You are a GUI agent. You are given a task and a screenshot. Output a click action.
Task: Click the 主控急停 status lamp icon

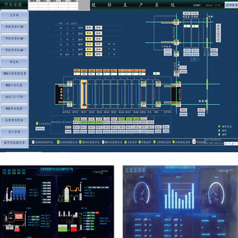pyautogui.click(x=126, y=142)
